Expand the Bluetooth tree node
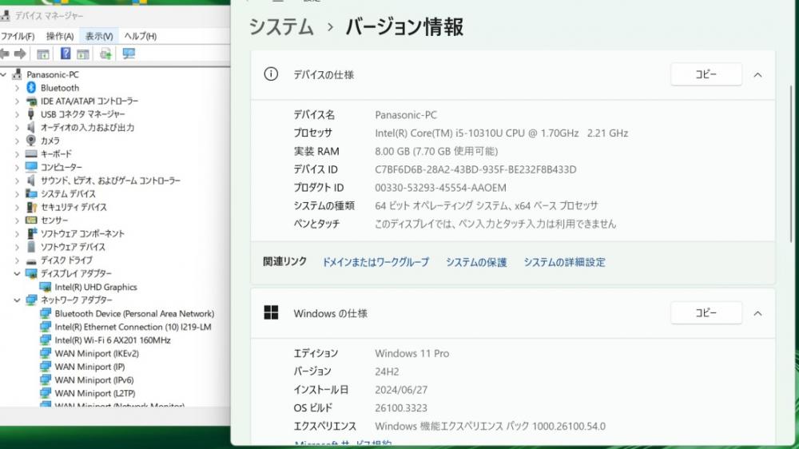The height and width of the screenshot is (449, 799). click(17, 88)
